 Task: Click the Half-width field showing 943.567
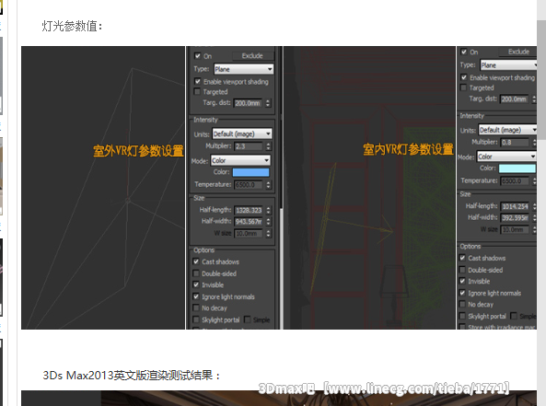pyautogui.click(x=249, y=222)
